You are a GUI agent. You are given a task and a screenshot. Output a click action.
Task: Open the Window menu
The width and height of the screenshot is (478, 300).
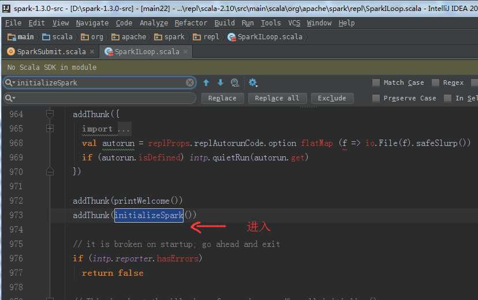coord(319,23)
